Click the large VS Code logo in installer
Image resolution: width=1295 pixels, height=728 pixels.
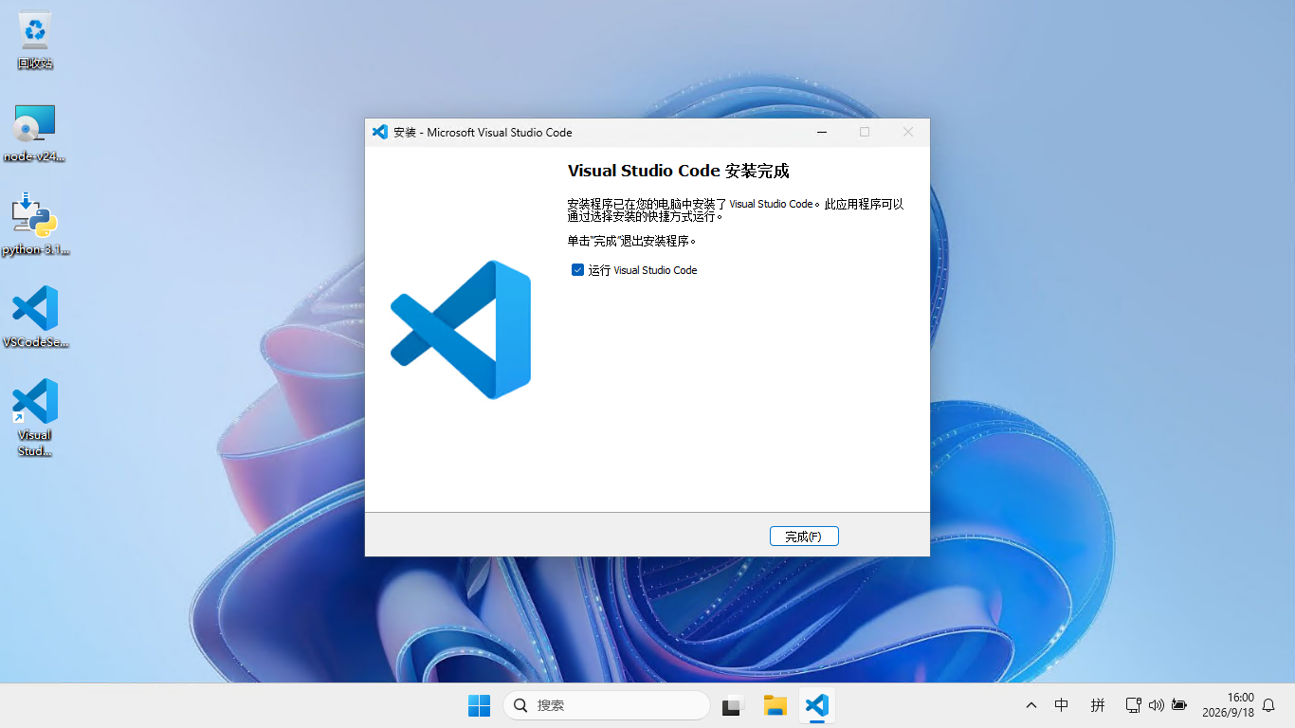(461, 330)
